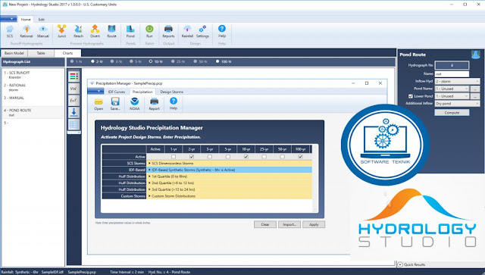The image size is (485, 275).
Task: Click the Reach ribbon icon
Action: pyautogui.click(x=78, y=32)
